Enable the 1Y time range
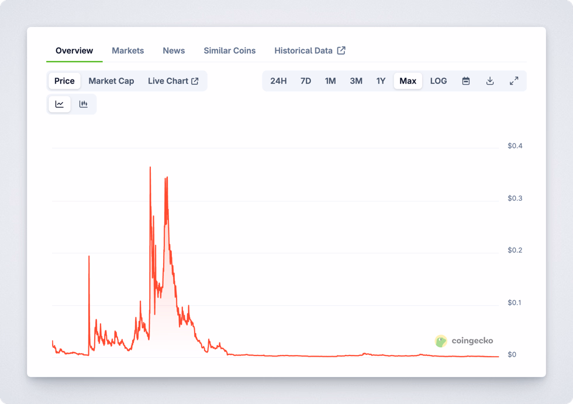The height and width of the screenshot is (404, 573). [x=381, y=81]
